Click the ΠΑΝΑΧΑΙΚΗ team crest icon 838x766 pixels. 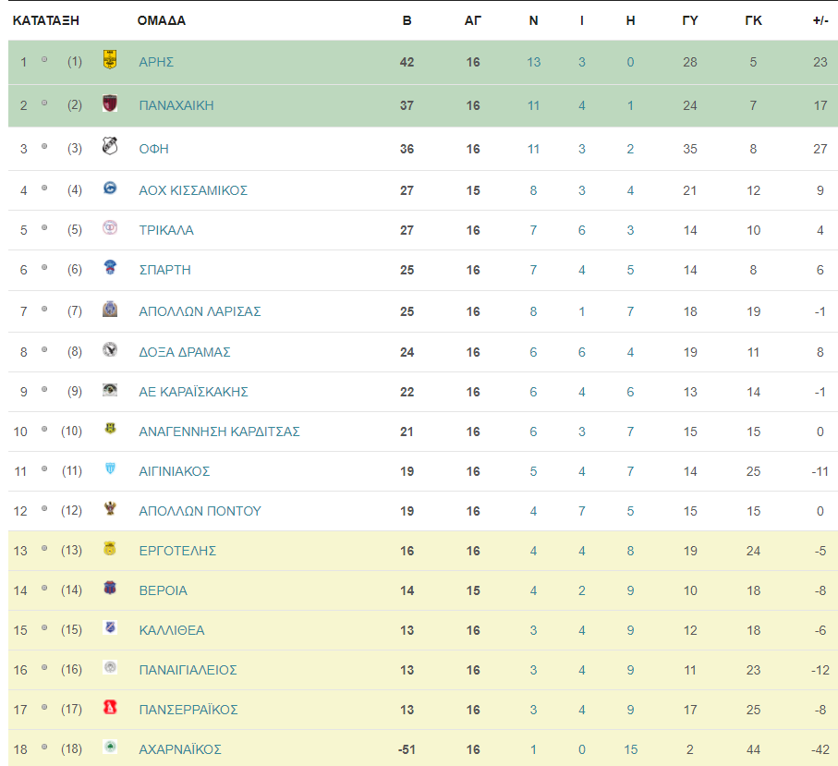point(110,103)
